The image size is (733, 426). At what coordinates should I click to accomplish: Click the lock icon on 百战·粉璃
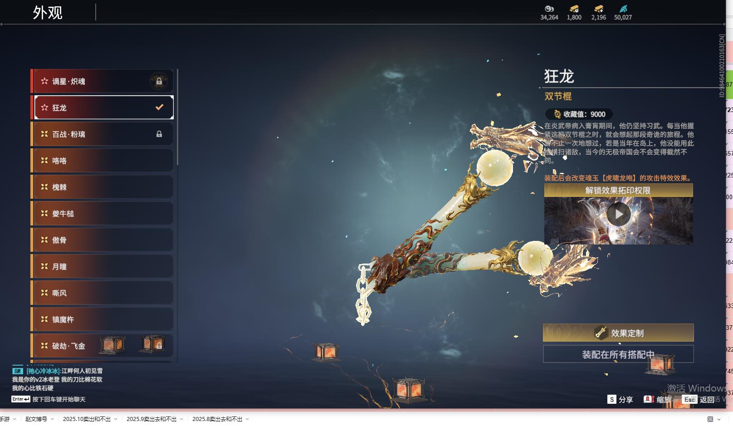pos(159,134)
